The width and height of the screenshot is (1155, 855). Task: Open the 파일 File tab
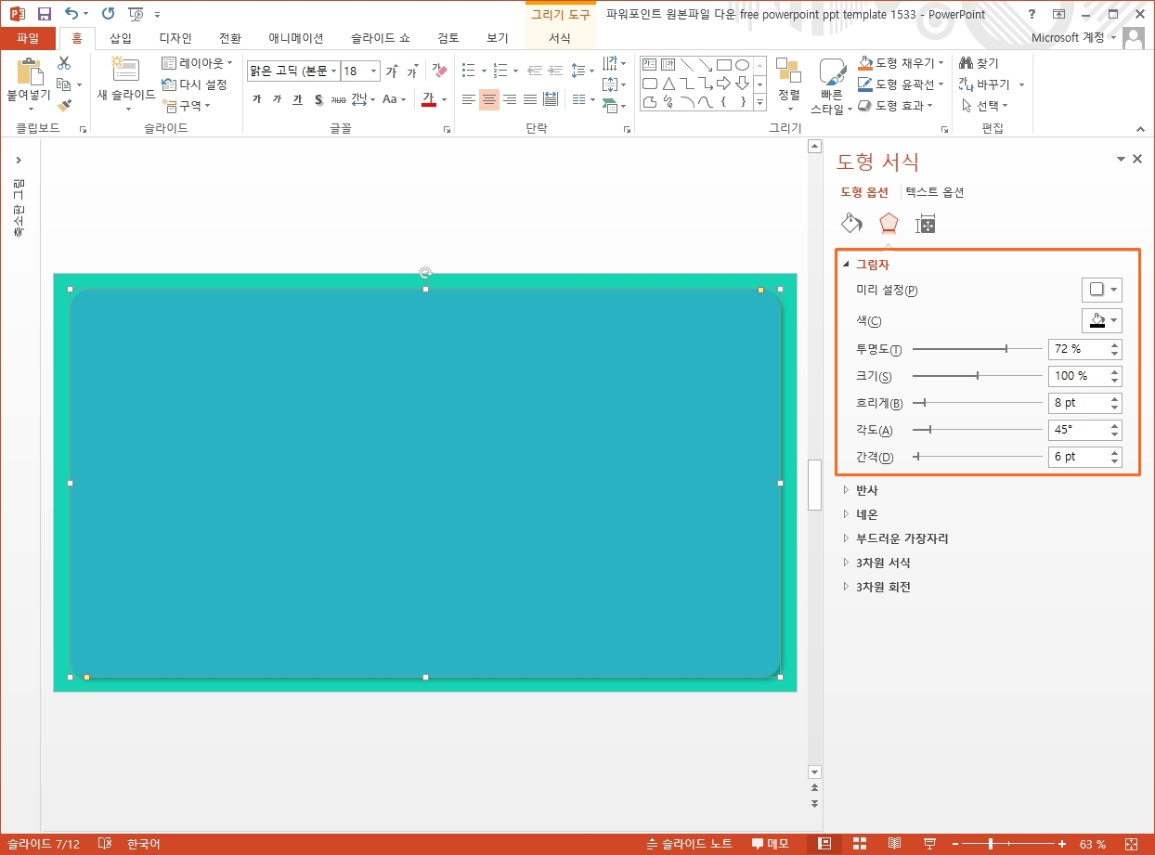click(28, 38)
